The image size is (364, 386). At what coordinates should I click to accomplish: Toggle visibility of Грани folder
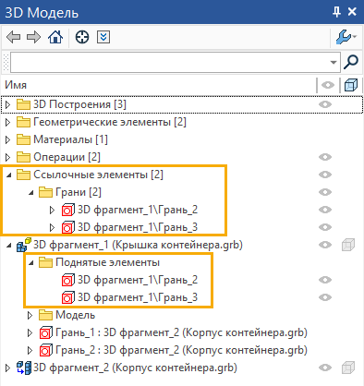click(x=325, y=192)
